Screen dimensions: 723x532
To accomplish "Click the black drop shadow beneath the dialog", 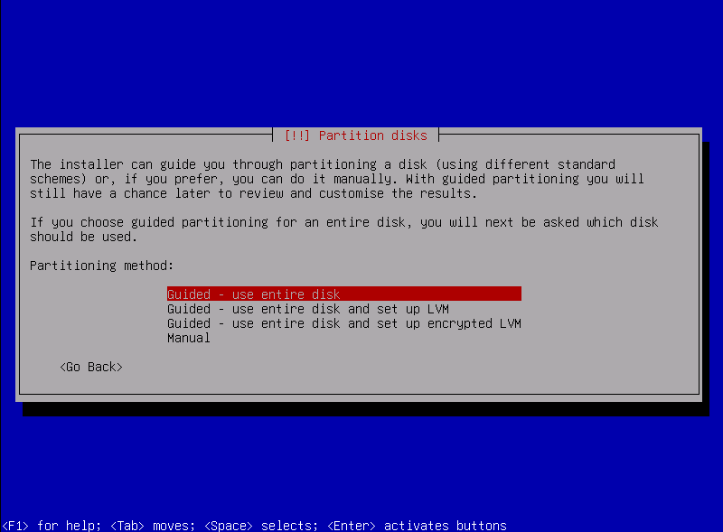I will [x=361, y=409].
